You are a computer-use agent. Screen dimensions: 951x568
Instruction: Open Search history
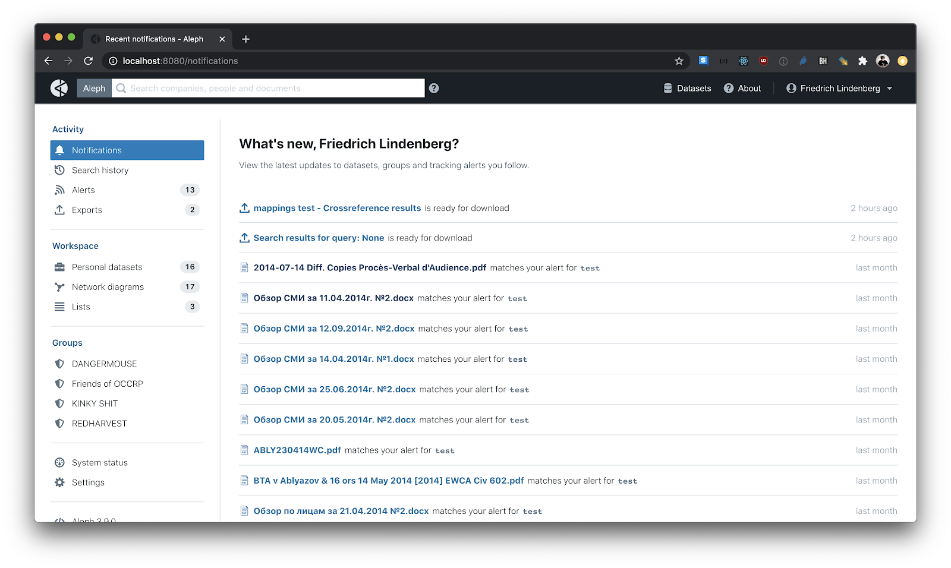[x=127, y=170]
